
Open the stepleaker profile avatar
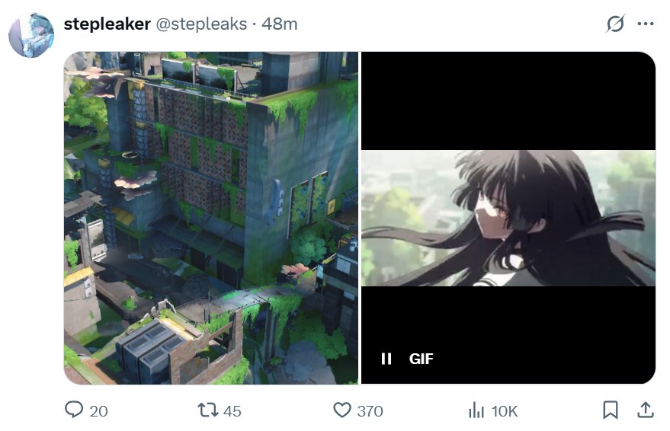(31, 35)
